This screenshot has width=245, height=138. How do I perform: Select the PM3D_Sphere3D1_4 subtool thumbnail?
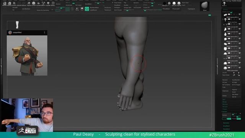(x=225, y=15)
